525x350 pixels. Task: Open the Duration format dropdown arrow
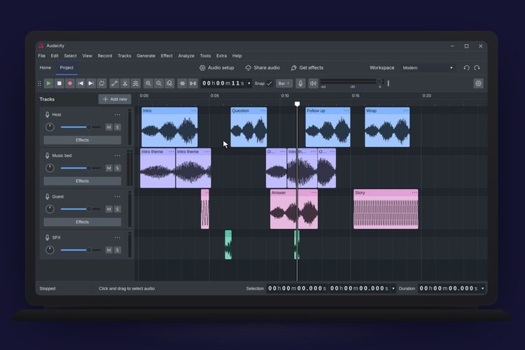pos(483,288)
